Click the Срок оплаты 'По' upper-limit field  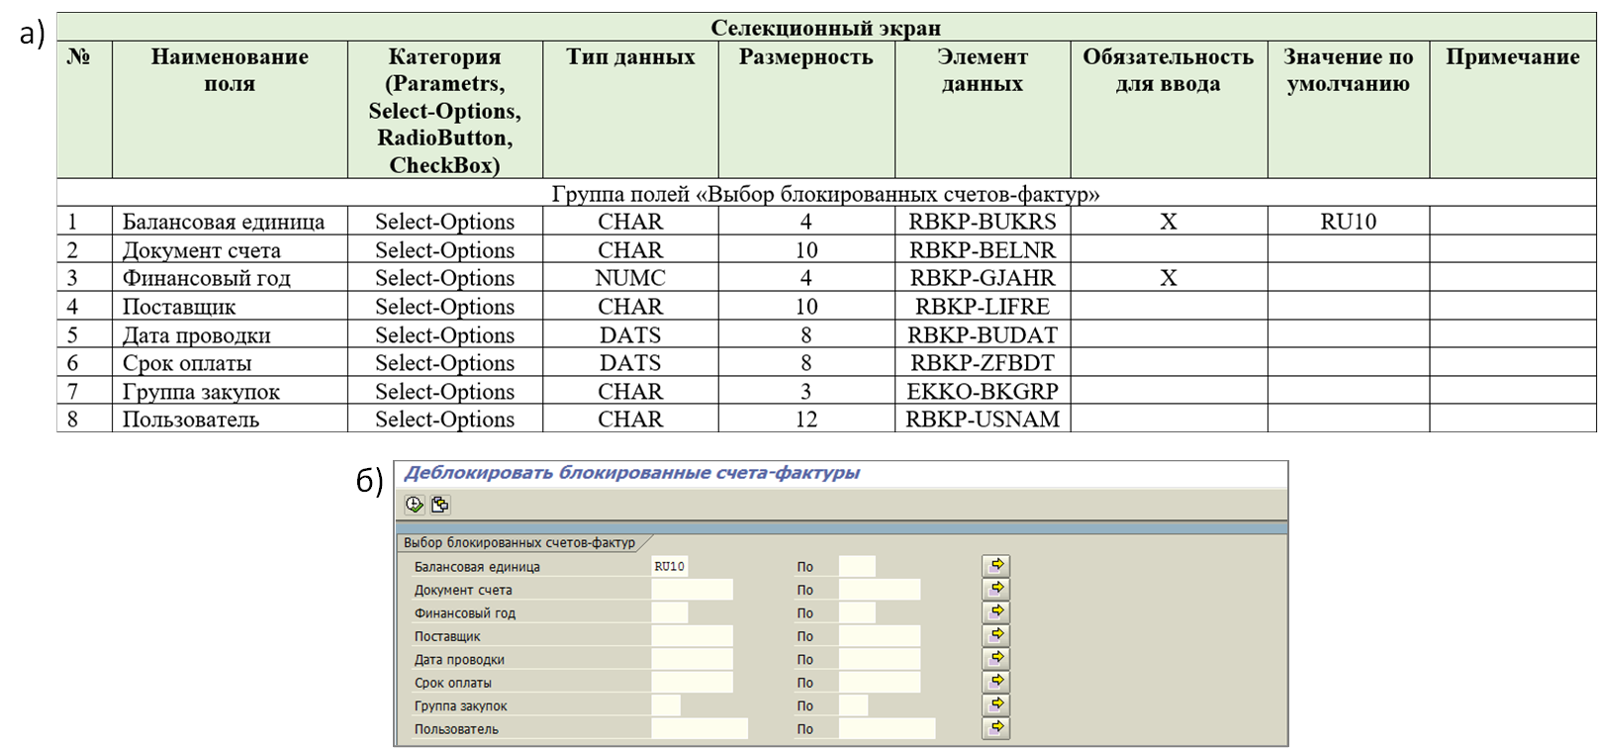click(x=880, y=683)
